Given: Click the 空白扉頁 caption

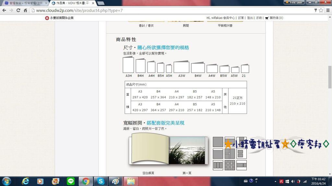Looking at the screenshot, I should [x=148, y=173].
